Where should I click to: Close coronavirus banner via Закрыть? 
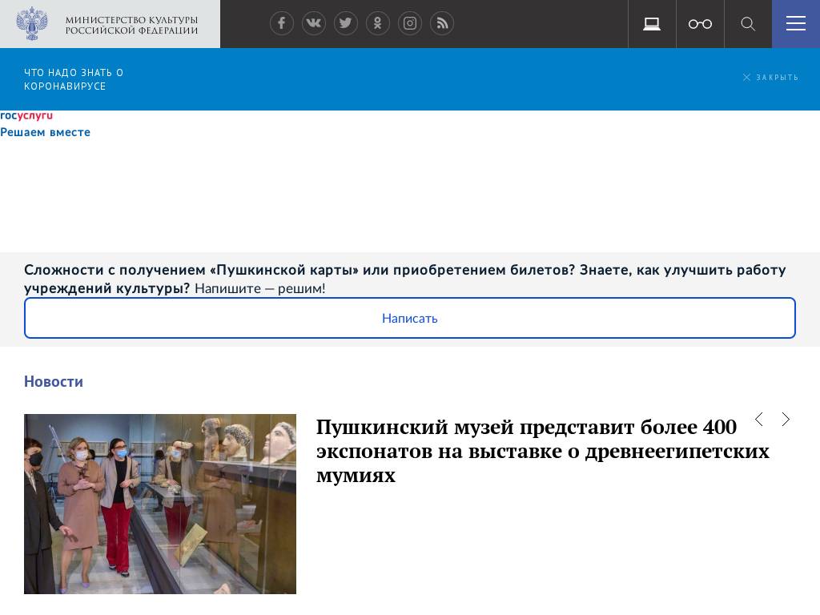(x=770, y=78)
